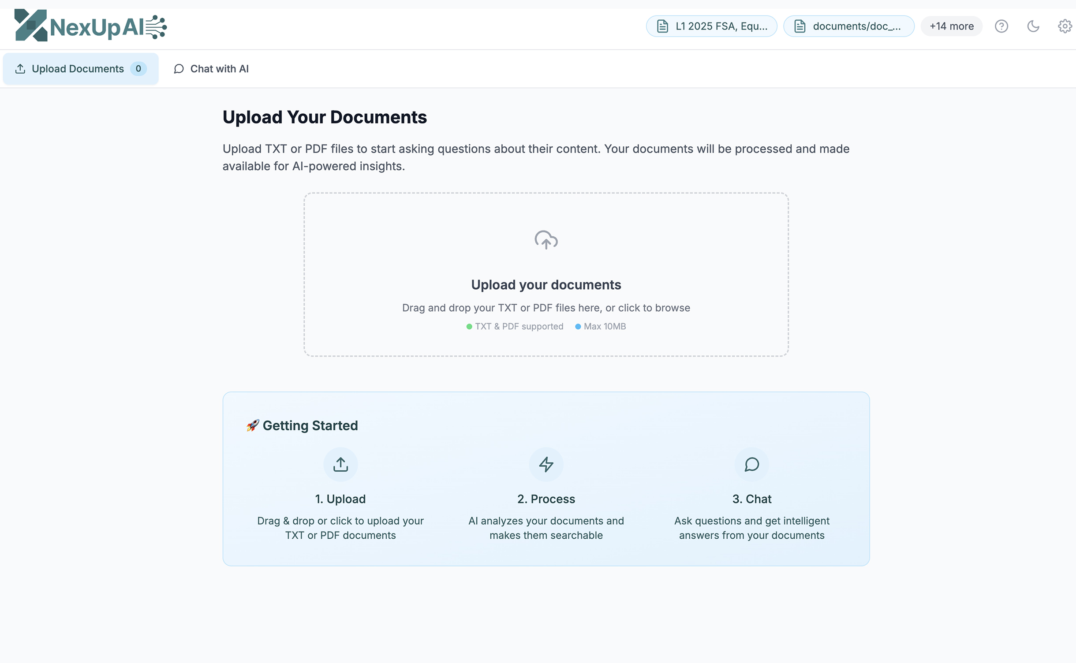
Task: Click the file icon on the L1 2025 FSA chip
Action: click(x=662, y=26)
